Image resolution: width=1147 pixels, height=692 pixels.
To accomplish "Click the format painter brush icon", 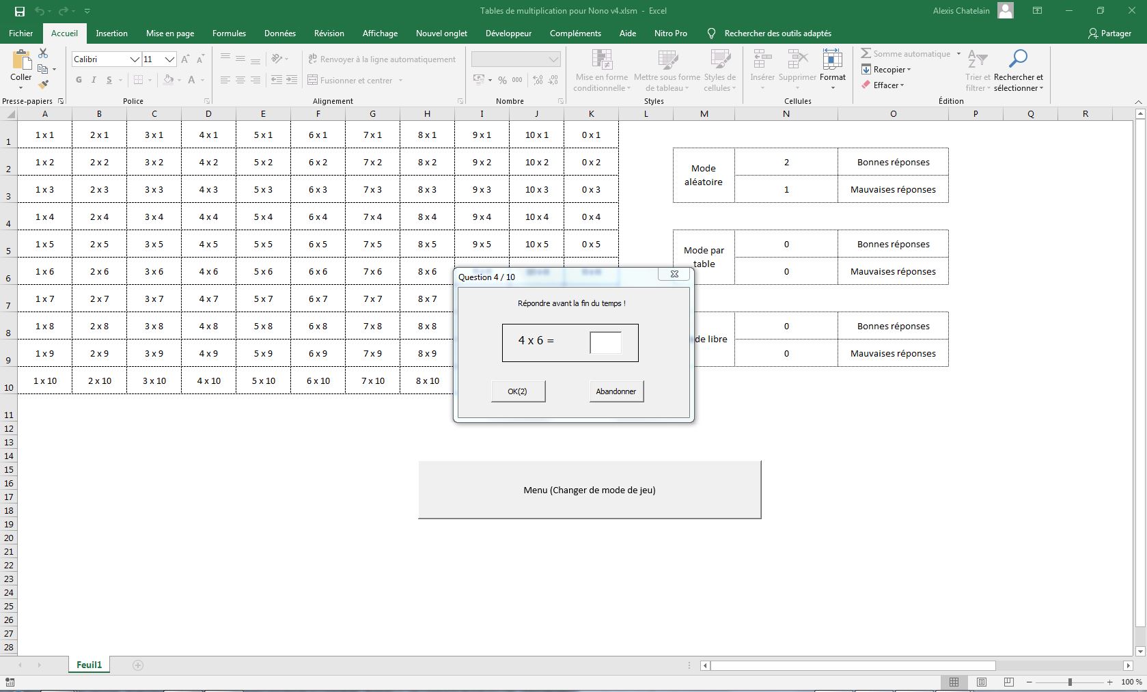I will 43,85.
